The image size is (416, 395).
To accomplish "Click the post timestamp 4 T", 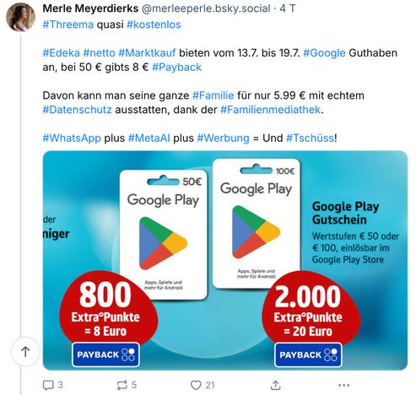I will point(287,8).
